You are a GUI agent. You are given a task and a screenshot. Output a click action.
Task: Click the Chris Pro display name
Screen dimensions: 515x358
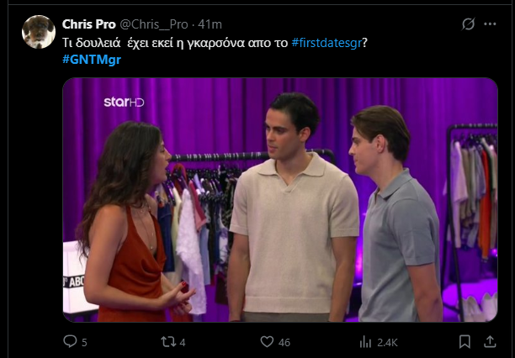click(x=89, y=24)
